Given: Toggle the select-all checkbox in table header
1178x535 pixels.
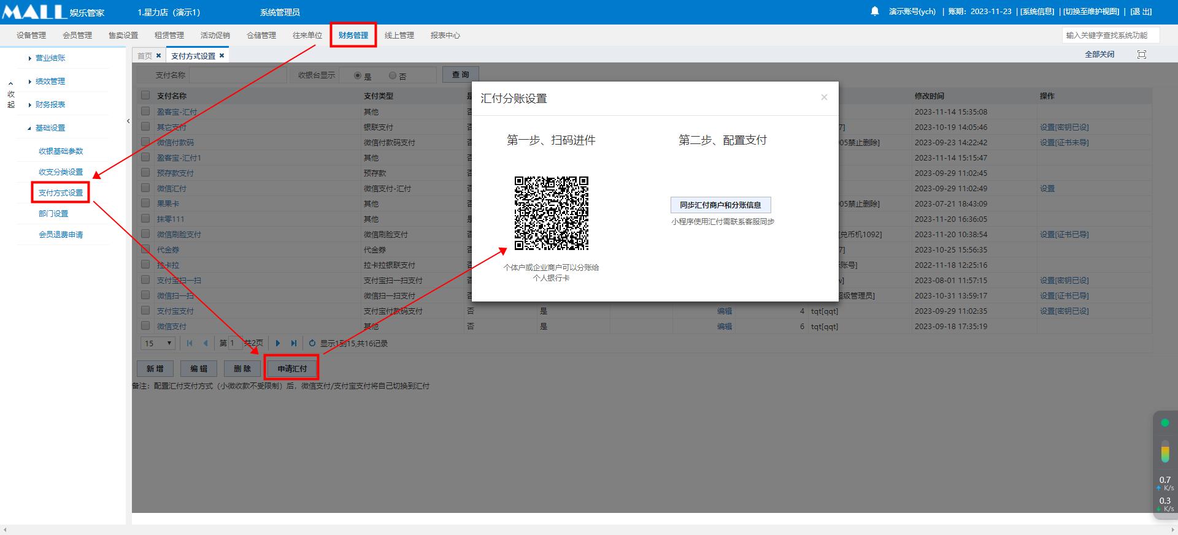Looking at the screenshot, I should [145, 96].
